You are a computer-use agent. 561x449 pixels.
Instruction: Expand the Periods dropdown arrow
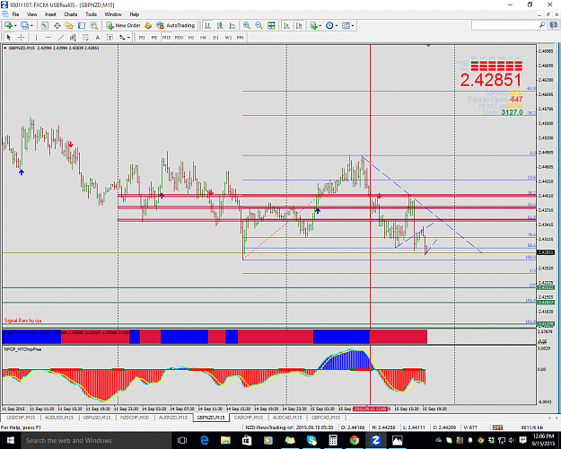tap(337, 26)
